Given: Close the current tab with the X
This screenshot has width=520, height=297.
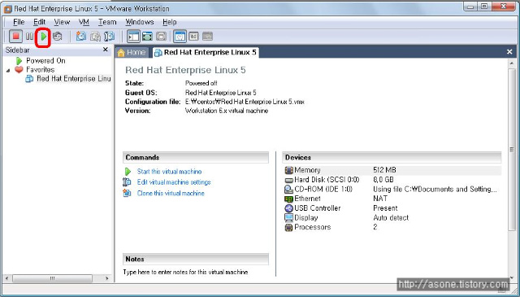Looking at the screenshot, I should point(509,52).
